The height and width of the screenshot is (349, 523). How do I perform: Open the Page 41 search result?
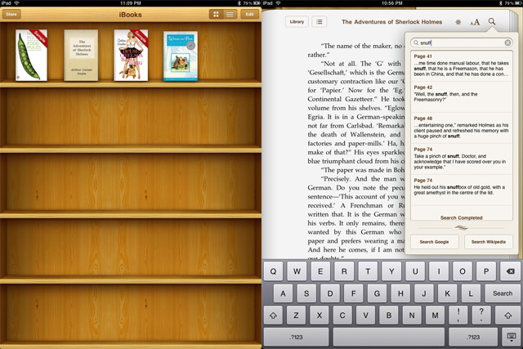(462, 65)
